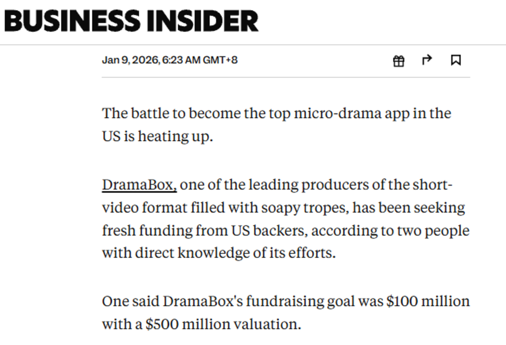Click the '$100 million' fundraising figure
Viewport: 506px width, 345px height.
click(428, 301)
